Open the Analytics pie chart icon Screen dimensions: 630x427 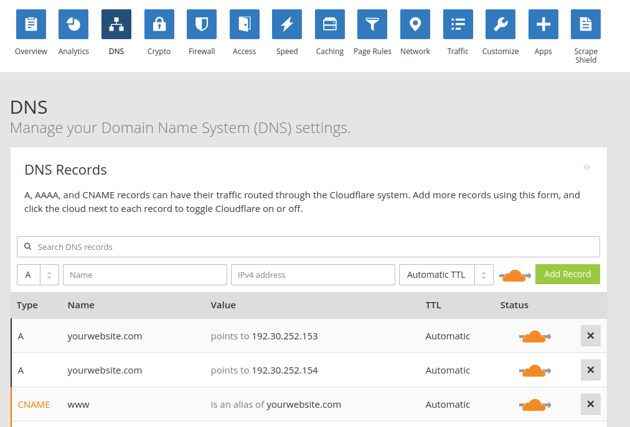pos(73,24)
